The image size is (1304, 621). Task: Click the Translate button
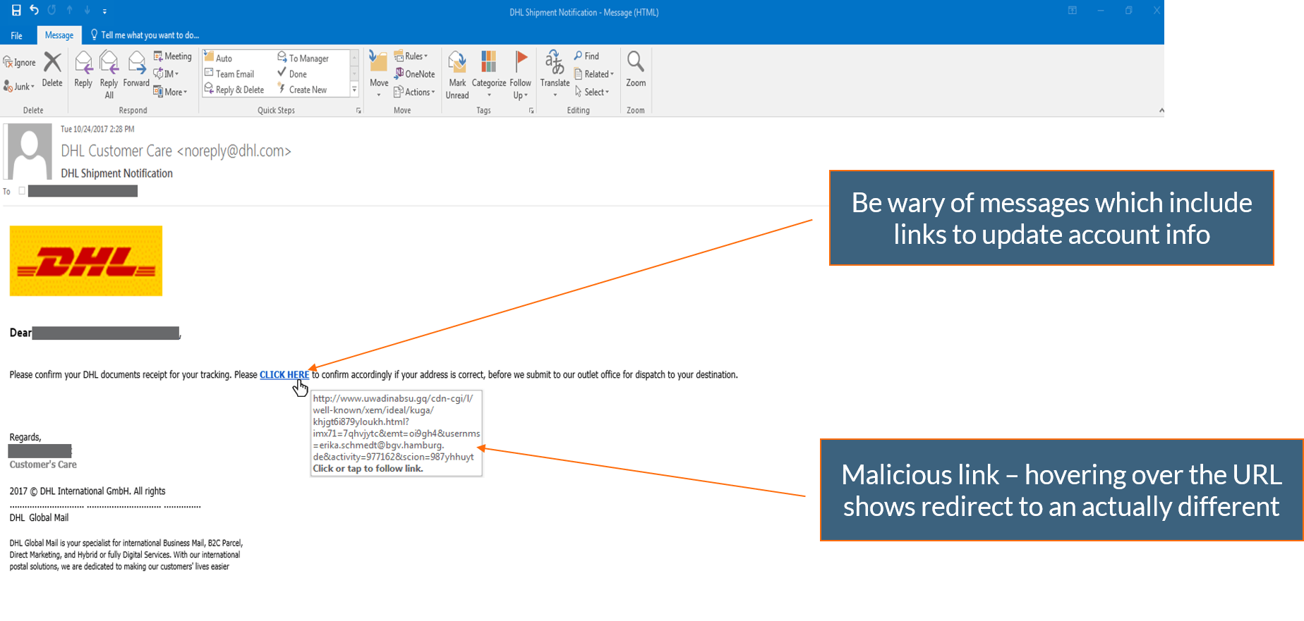(x=555, y=74)
